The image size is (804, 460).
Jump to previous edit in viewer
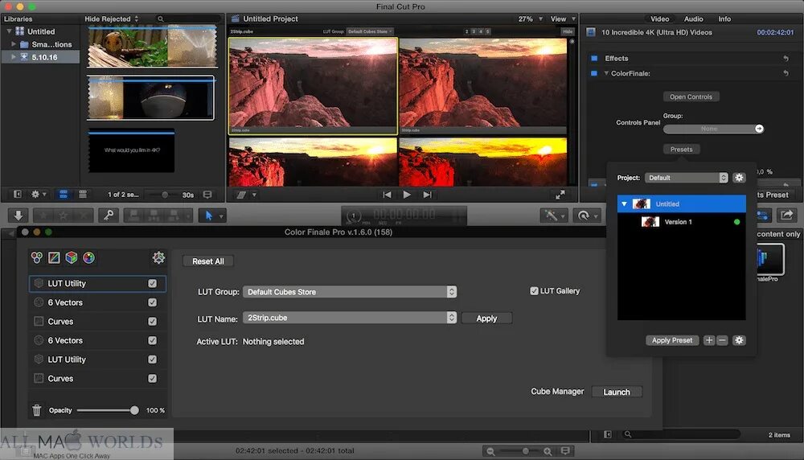388,195
